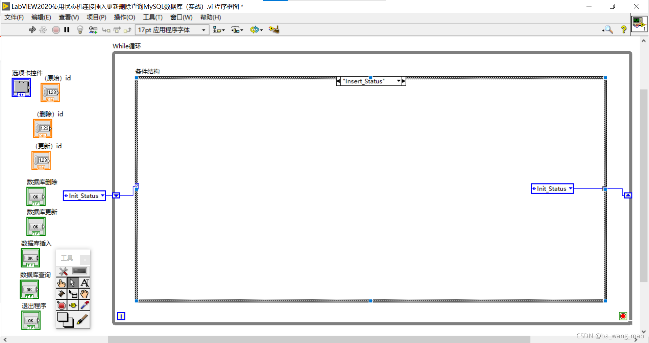Image resolution: width=649 pixels, height=343 pixels.
Task: Select the (原始) id numeric terminal
Action: [x=50, y=93]
